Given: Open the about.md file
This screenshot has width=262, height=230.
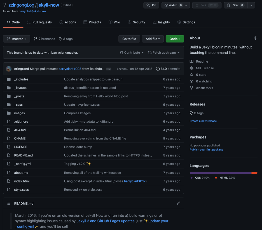Looking at the screenshot, I should (x=21, y=173).
